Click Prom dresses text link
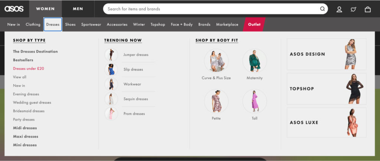The width and height of the screenshot is (380, 161). tap(134, 114)
